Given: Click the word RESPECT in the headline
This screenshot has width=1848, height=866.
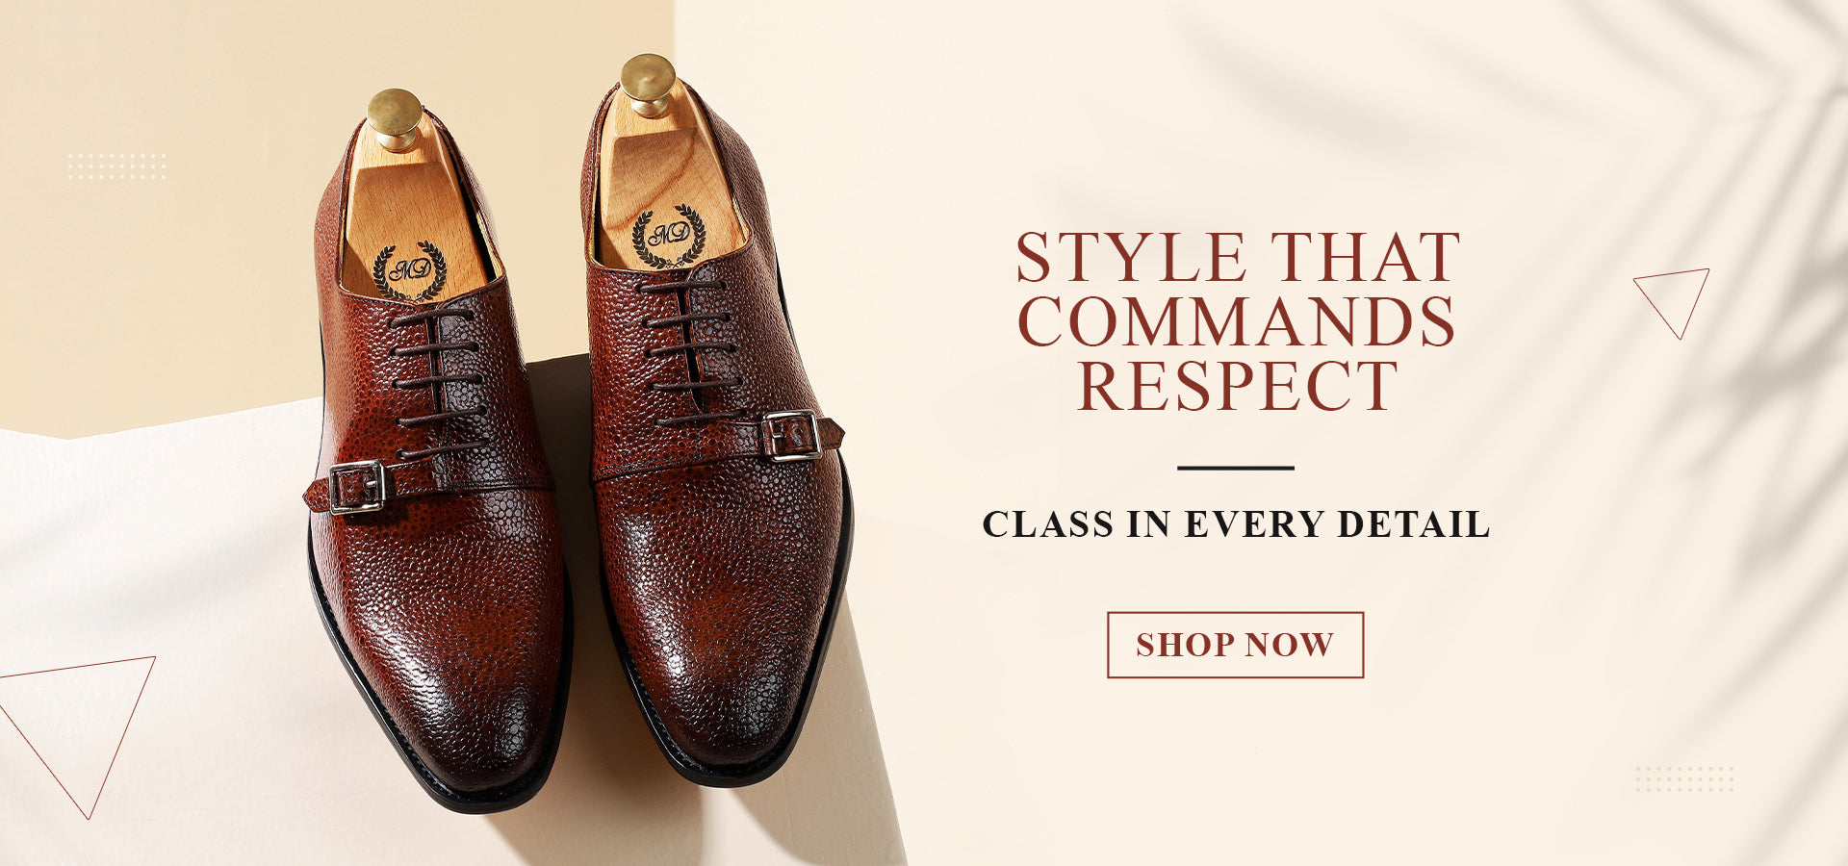Looking at the screenshot, I should click(1238, 387).
